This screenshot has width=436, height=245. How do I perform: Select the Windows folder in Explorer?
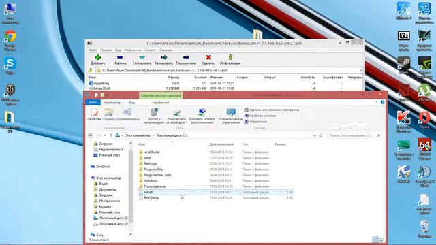click(151, 181)
